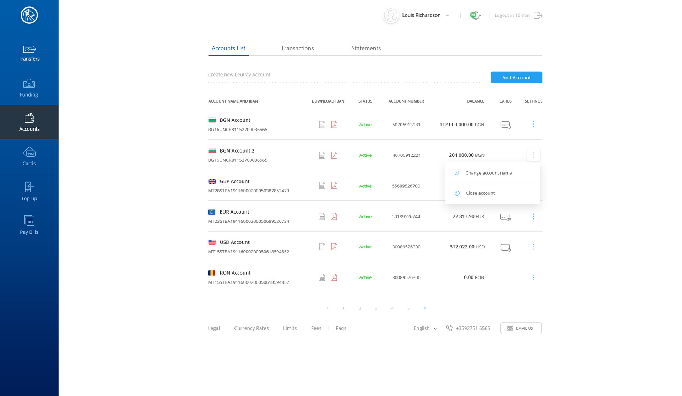Screen dimensions: 682x396
Task: Download the EUR Account IBAN text document
Action: (322, 216)
